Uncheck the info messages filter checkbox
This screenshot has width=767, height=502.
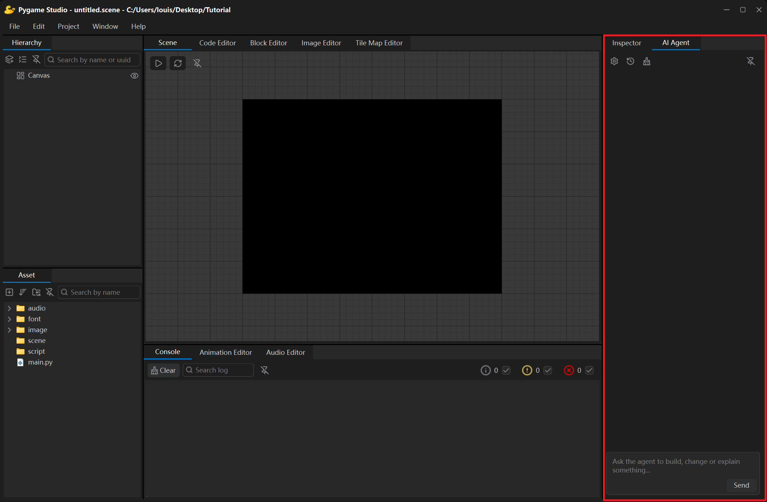coord(506,370)
